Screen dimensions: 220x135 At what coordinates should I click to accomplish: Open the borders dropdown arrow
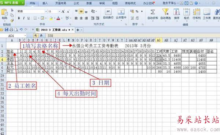pos(38,18)
